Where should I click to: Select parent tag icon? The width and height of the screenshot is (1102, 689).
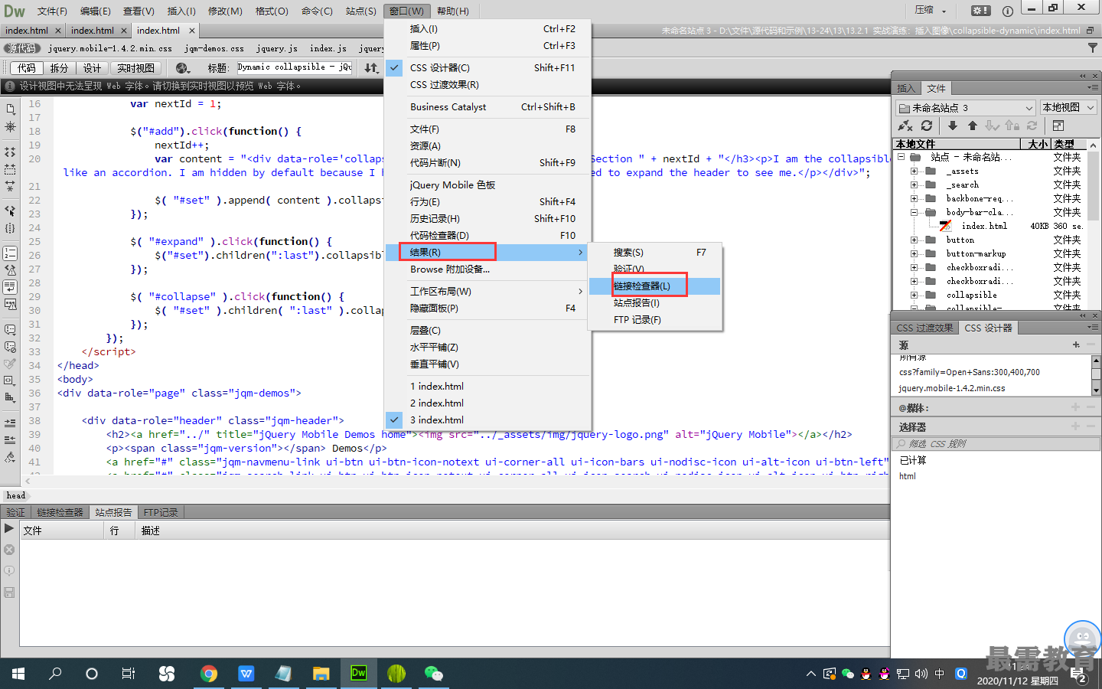(x=10, y=211)
